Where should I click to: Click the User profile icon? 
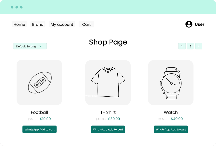[x=189, y=24]
